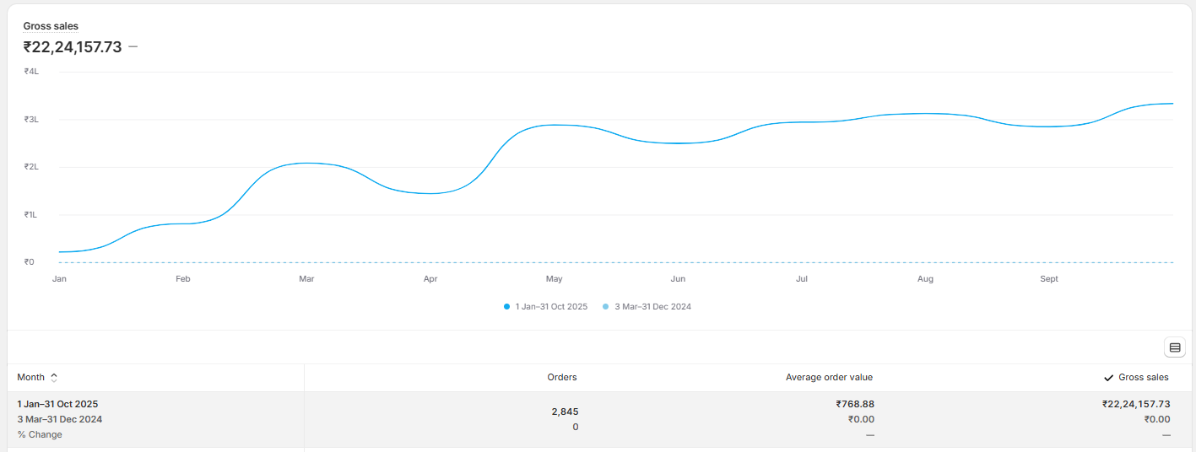This screenshot has height=452, width=1196.
Task: Click the checkmark beside Gross sales header
Action: [1109, 378]
